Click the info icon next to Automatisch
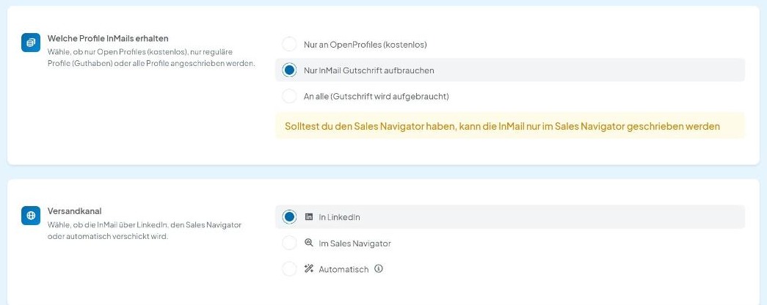This screenshot has width=767, height=305. coord(378,268)
